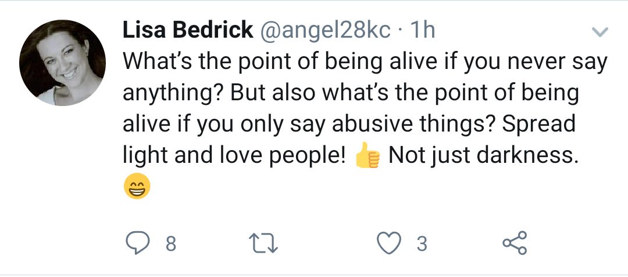Retweet Lisa Bedrick's post
Screen dimensions: 628x277
[263, 243]
